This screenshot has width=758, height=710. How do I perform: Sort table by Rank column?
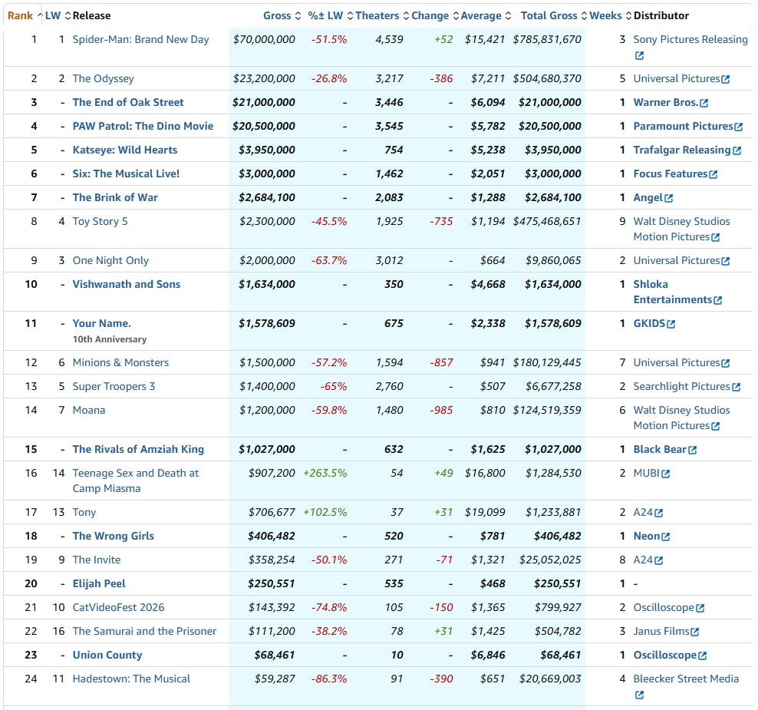(x=25, y=15)
